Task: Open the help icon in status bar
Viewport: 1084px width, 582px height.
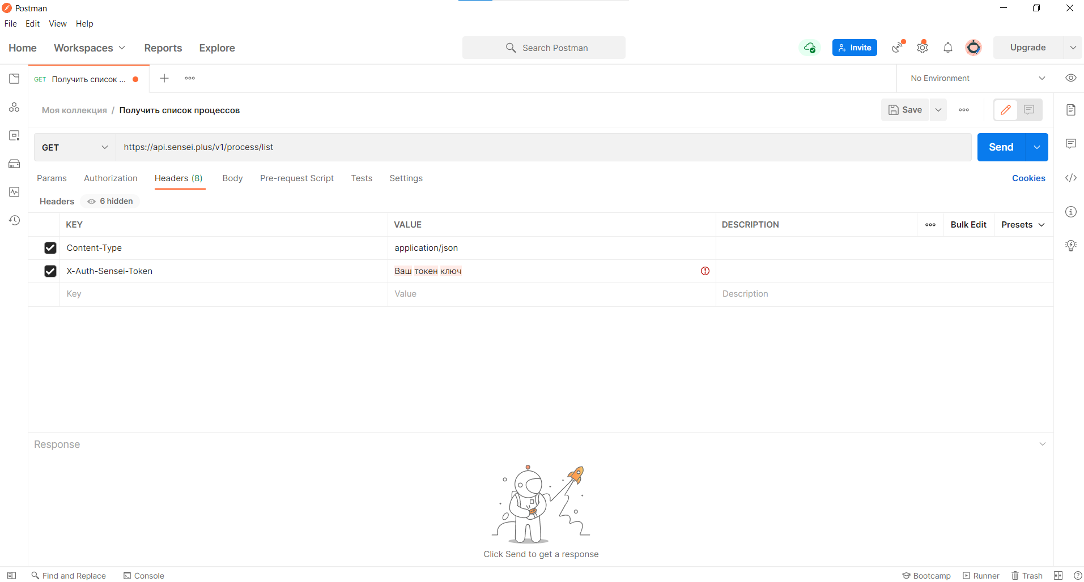Action: (1077, 575)
